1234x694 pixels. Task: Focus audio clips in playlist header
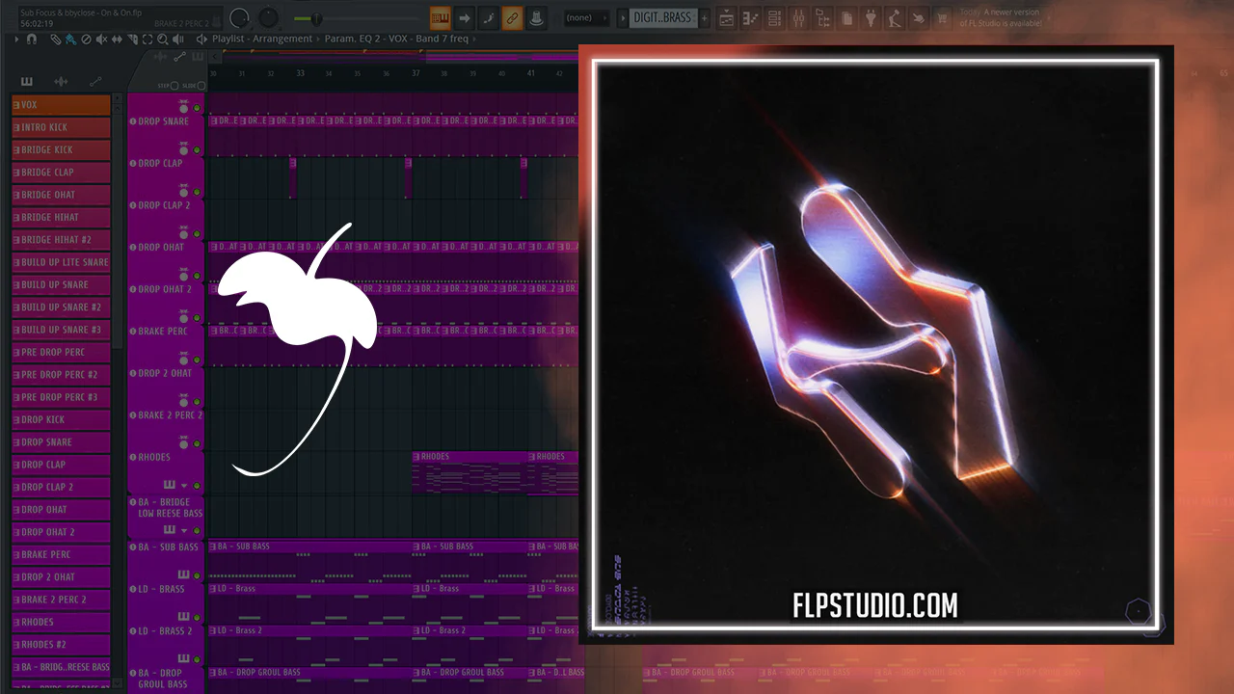point(161,58)
